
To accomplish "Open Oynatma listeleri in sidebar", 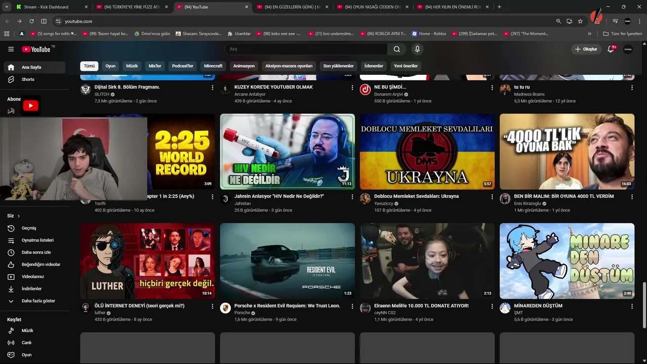I will coord(34,240).
